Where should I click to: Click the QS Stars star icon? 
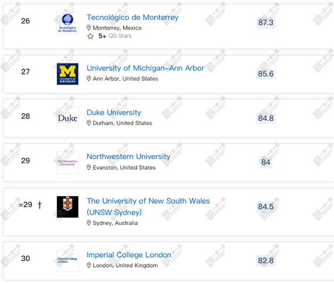point(90,36)
